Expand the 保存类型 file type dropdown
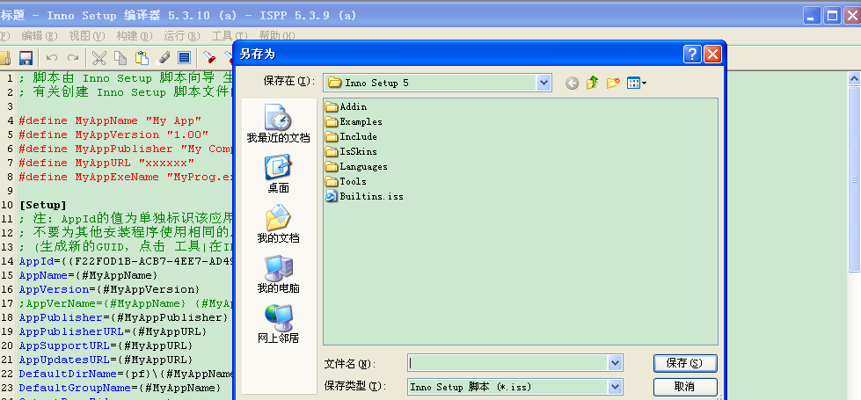Image resolution: width=861 pixels, height=400 pixels. coord(615,387)
